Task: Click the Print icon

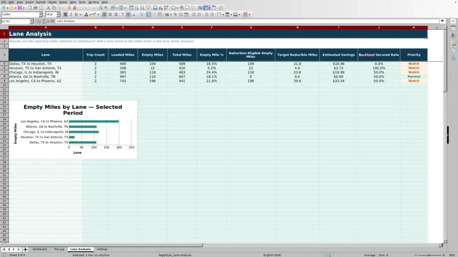Action: tap(35, 8)
